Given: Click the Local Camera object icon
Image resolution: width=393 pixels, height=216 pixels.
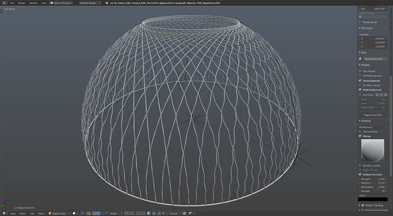Looking at the screenshot, I should 361,17.
